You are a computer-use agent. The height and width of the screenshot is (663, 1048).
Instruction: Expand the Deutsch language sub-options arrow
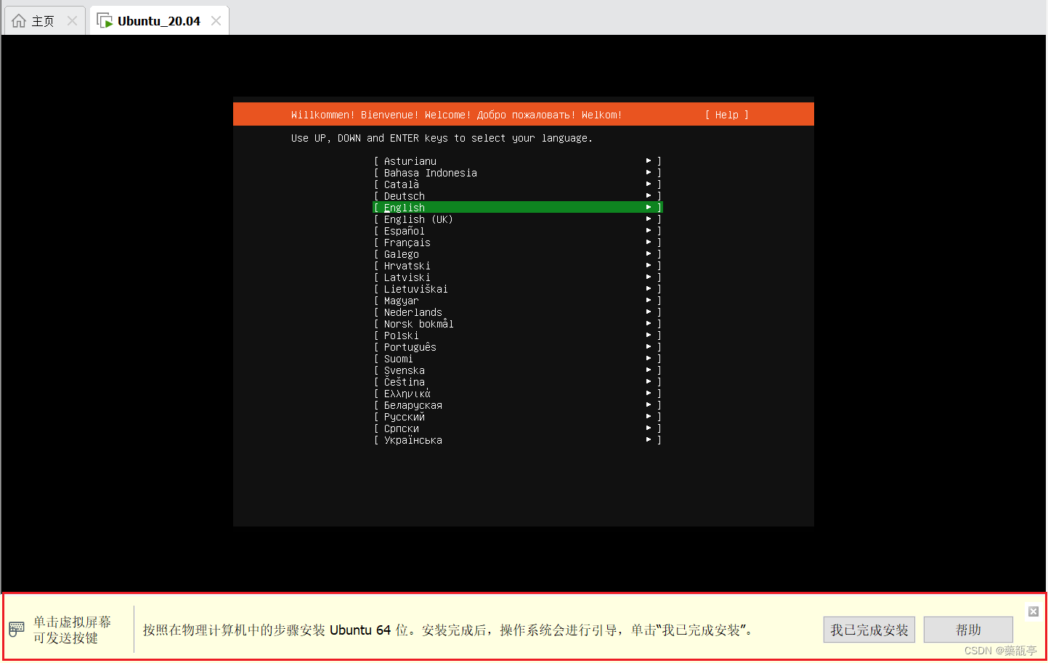[649, 195]
